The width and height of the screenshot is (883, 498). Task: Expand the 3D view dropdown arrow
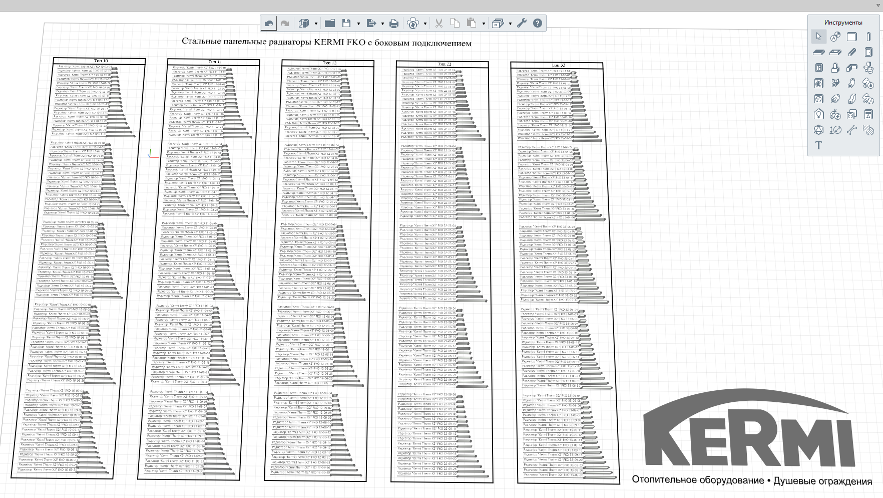(x=316, y=24)
